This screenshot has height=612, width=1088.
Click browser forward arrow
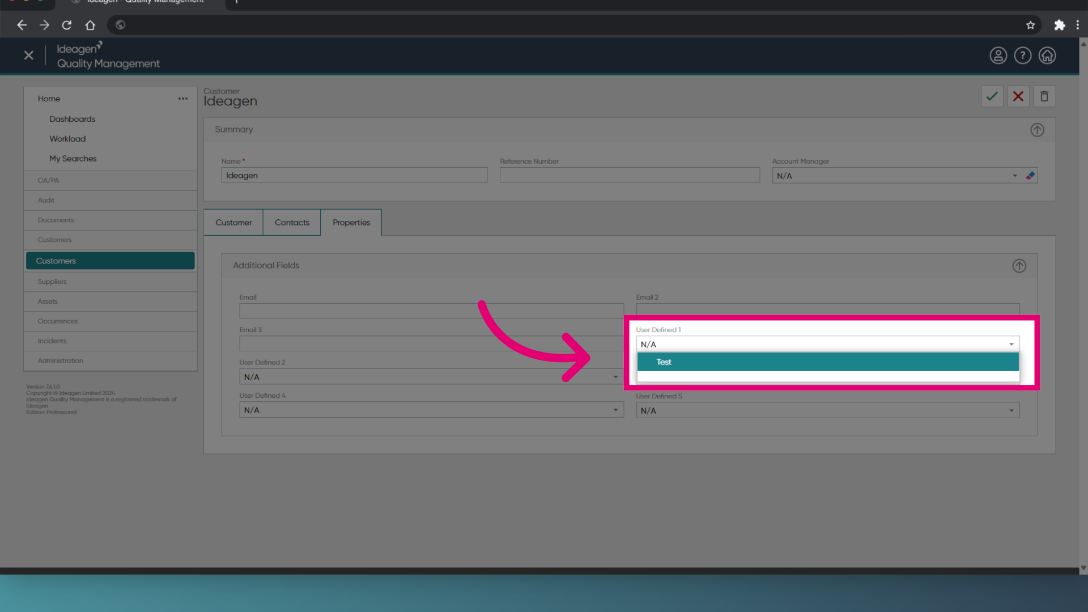pos(44,25)
